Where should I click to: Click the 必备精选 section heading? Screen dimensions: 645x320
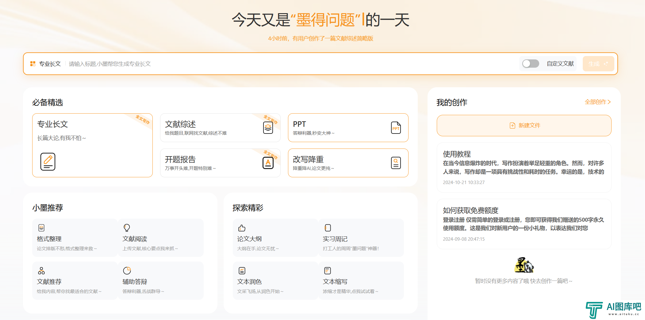pyautogui.click(x=48, y=102)
